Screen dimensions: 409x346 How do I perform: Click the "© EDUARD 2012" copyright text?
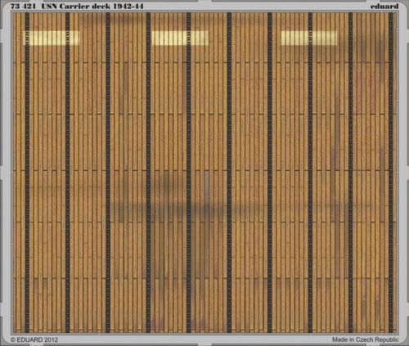click(34, 339)
